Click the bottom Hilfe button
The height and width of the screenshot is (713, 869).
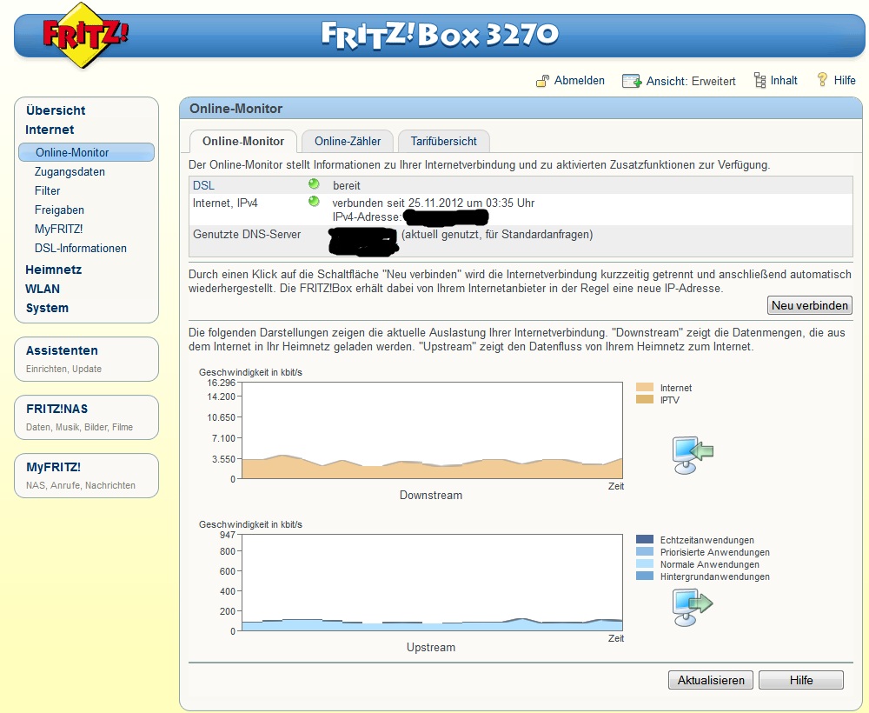[x=801, y=680]
